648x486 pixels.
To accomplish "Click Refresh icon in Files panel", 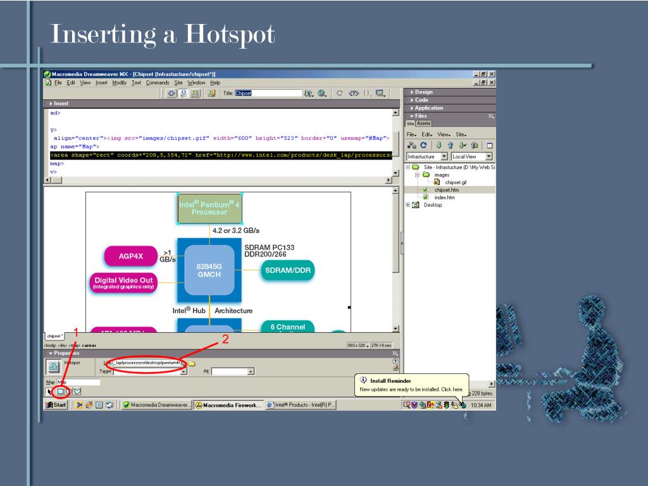I will pos(423,146).
